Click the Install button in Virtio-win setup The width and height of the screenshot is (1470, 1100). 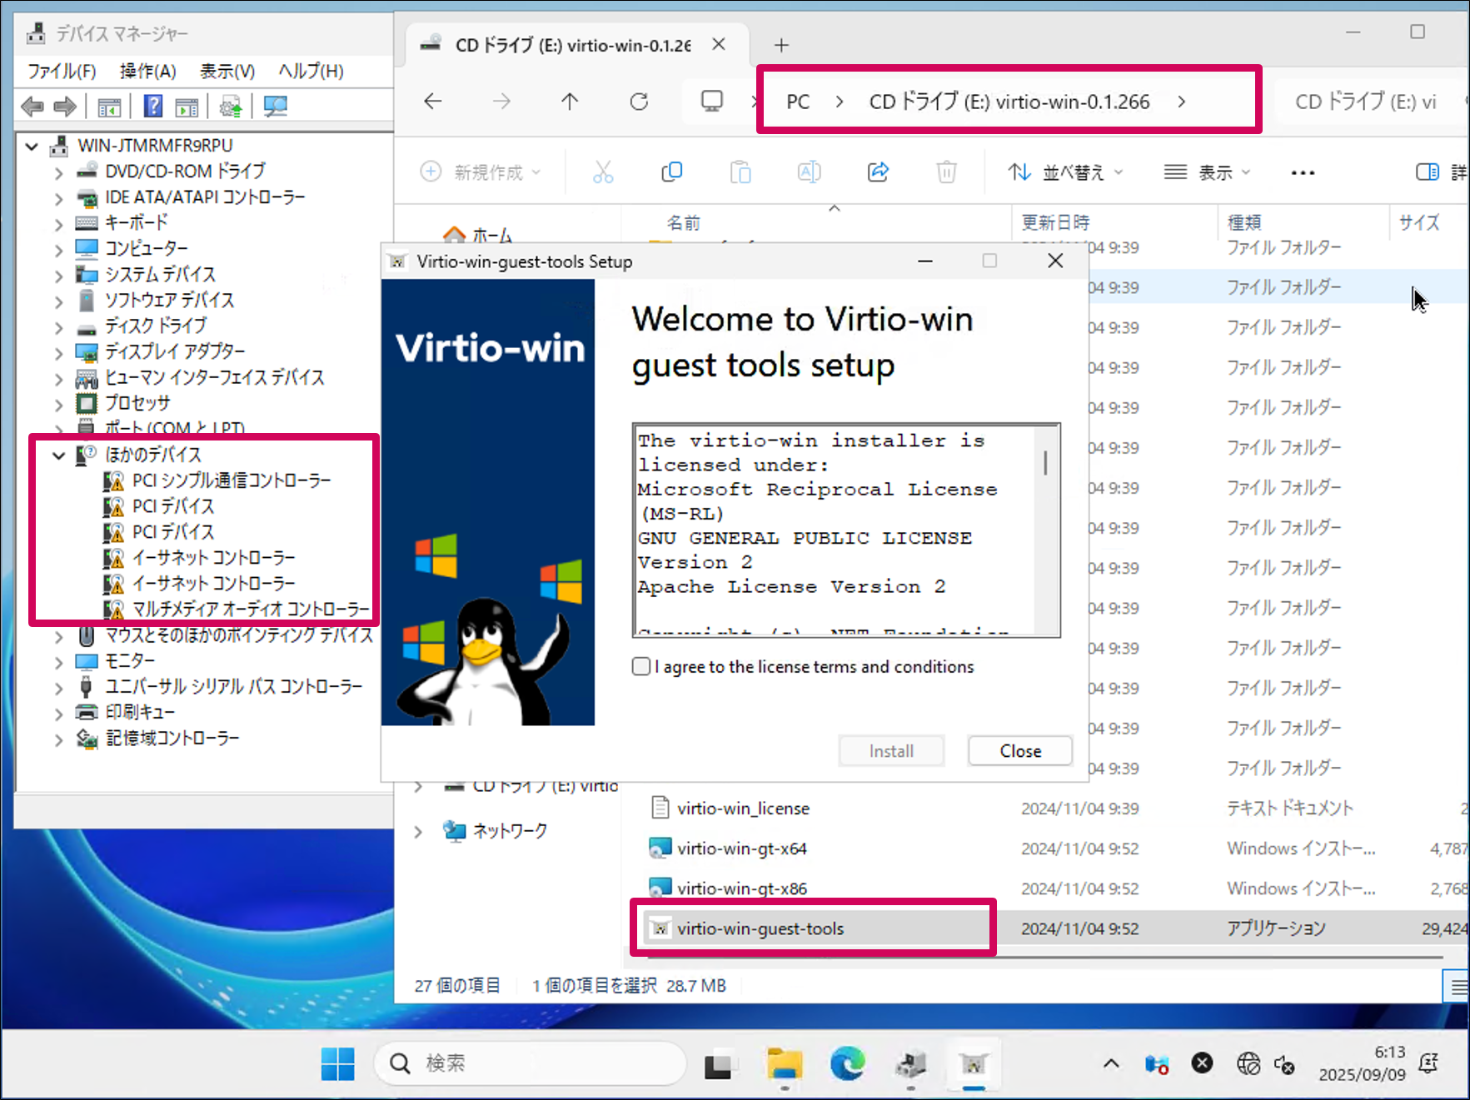(890, 750)
